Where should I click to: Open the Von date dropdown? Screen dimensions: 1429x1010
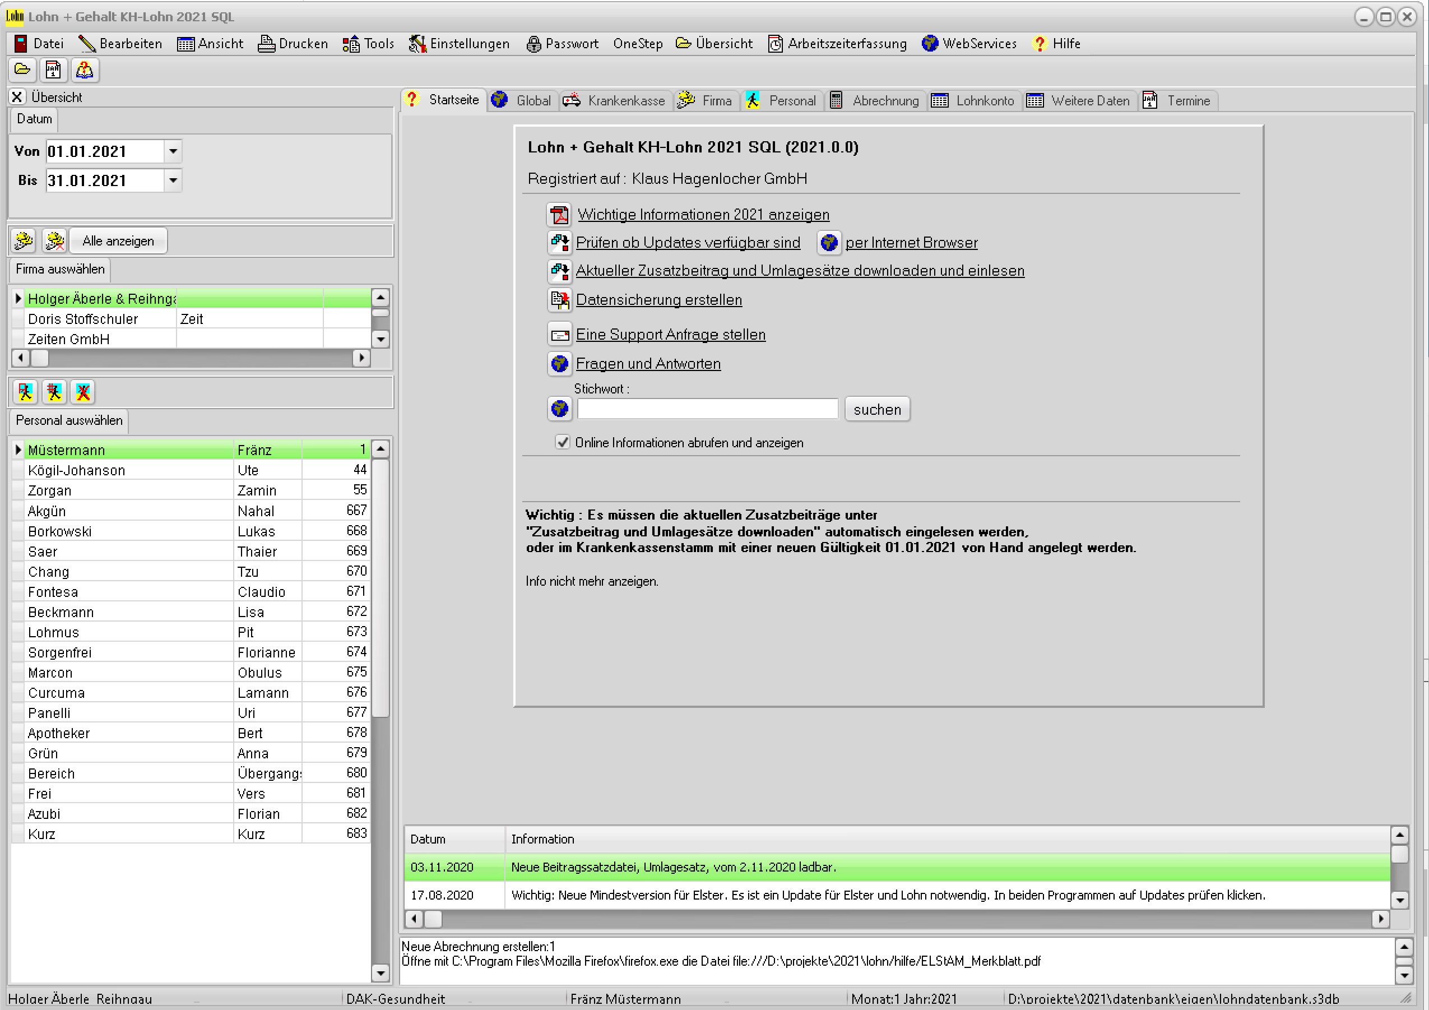click(173, 151)
